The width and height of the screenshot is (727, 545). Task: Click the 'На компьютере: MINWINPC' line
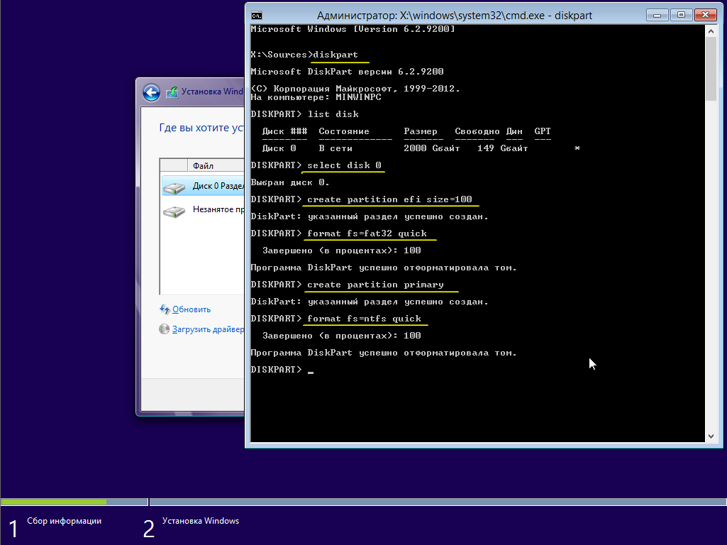tap(316, 97)
